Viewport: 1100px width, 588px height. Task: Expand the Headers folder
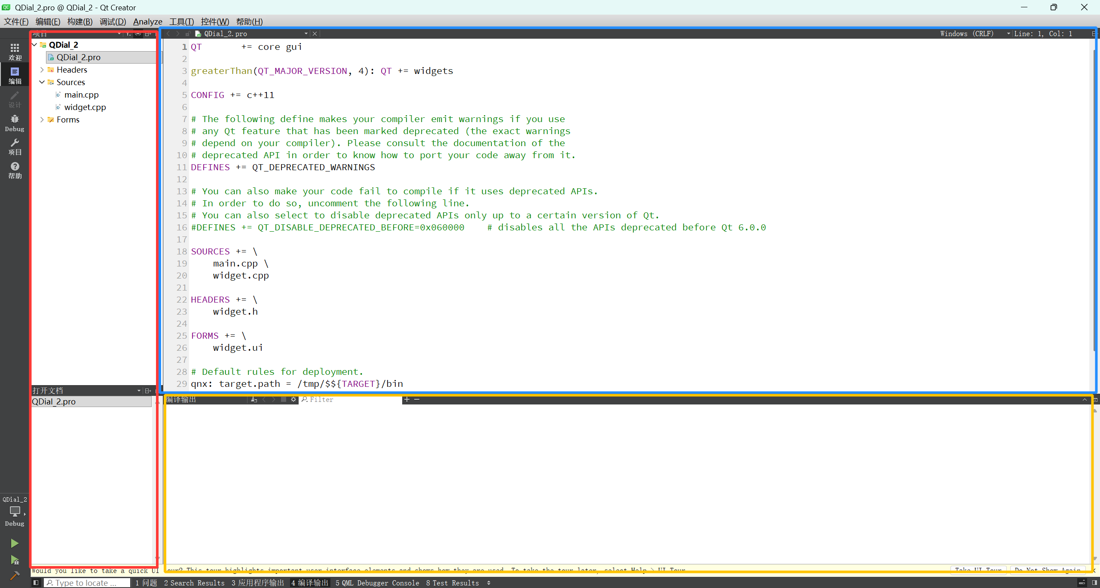click(42, 70)
